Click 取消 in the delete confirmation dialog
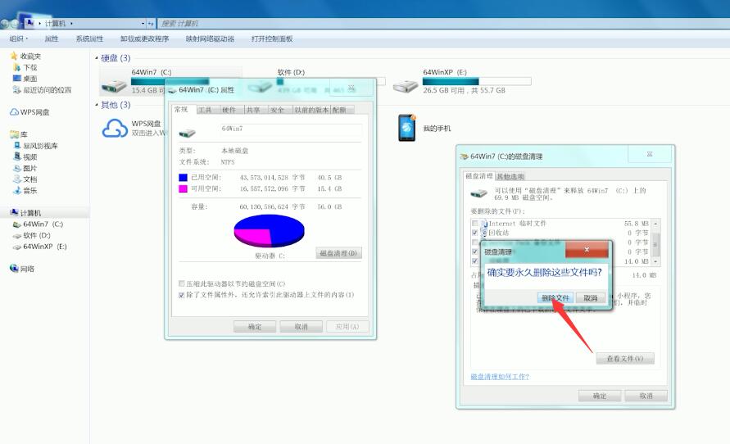 click(x=591, y=298)
